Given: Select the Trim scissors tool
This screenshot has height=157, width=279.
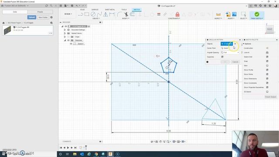Looking at the screenshot, I should (126, 14).
